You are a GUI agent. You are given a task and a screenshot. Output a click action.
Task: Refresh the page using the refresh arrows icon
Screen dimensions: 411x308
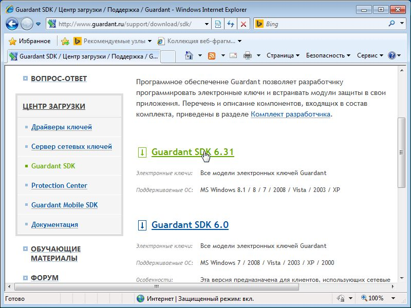[x=231, y=24]
